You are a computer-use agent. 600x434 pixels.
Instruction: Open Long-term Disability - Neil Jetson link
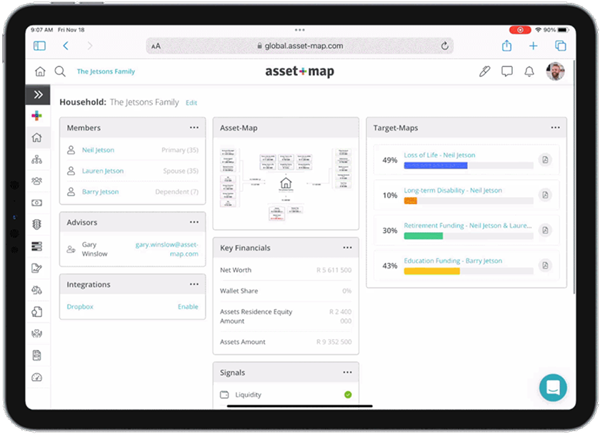(453, 191)
